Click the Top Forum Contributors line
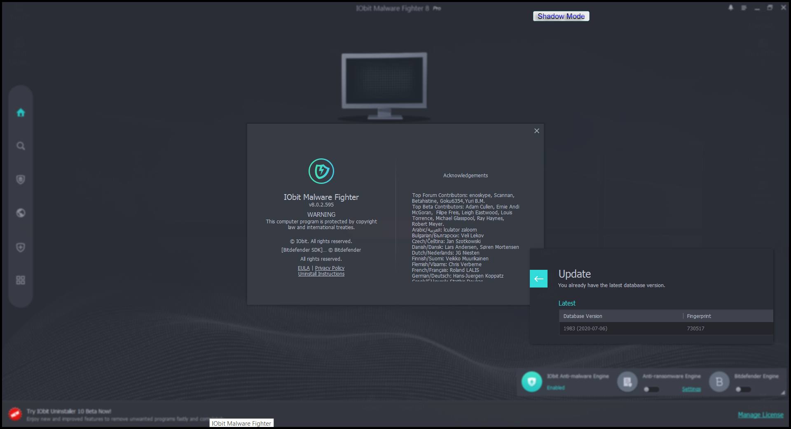The width and height of the screenshot is (791, 429). pos(463,195)
